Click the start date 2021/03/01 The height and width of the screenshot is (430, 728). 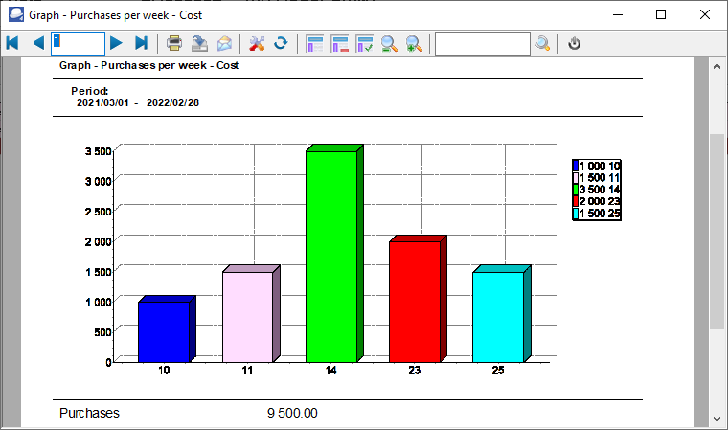[102, 102]
